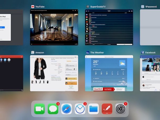
Task: Tap the compose icon in red-header card
Action: point(22,57)
